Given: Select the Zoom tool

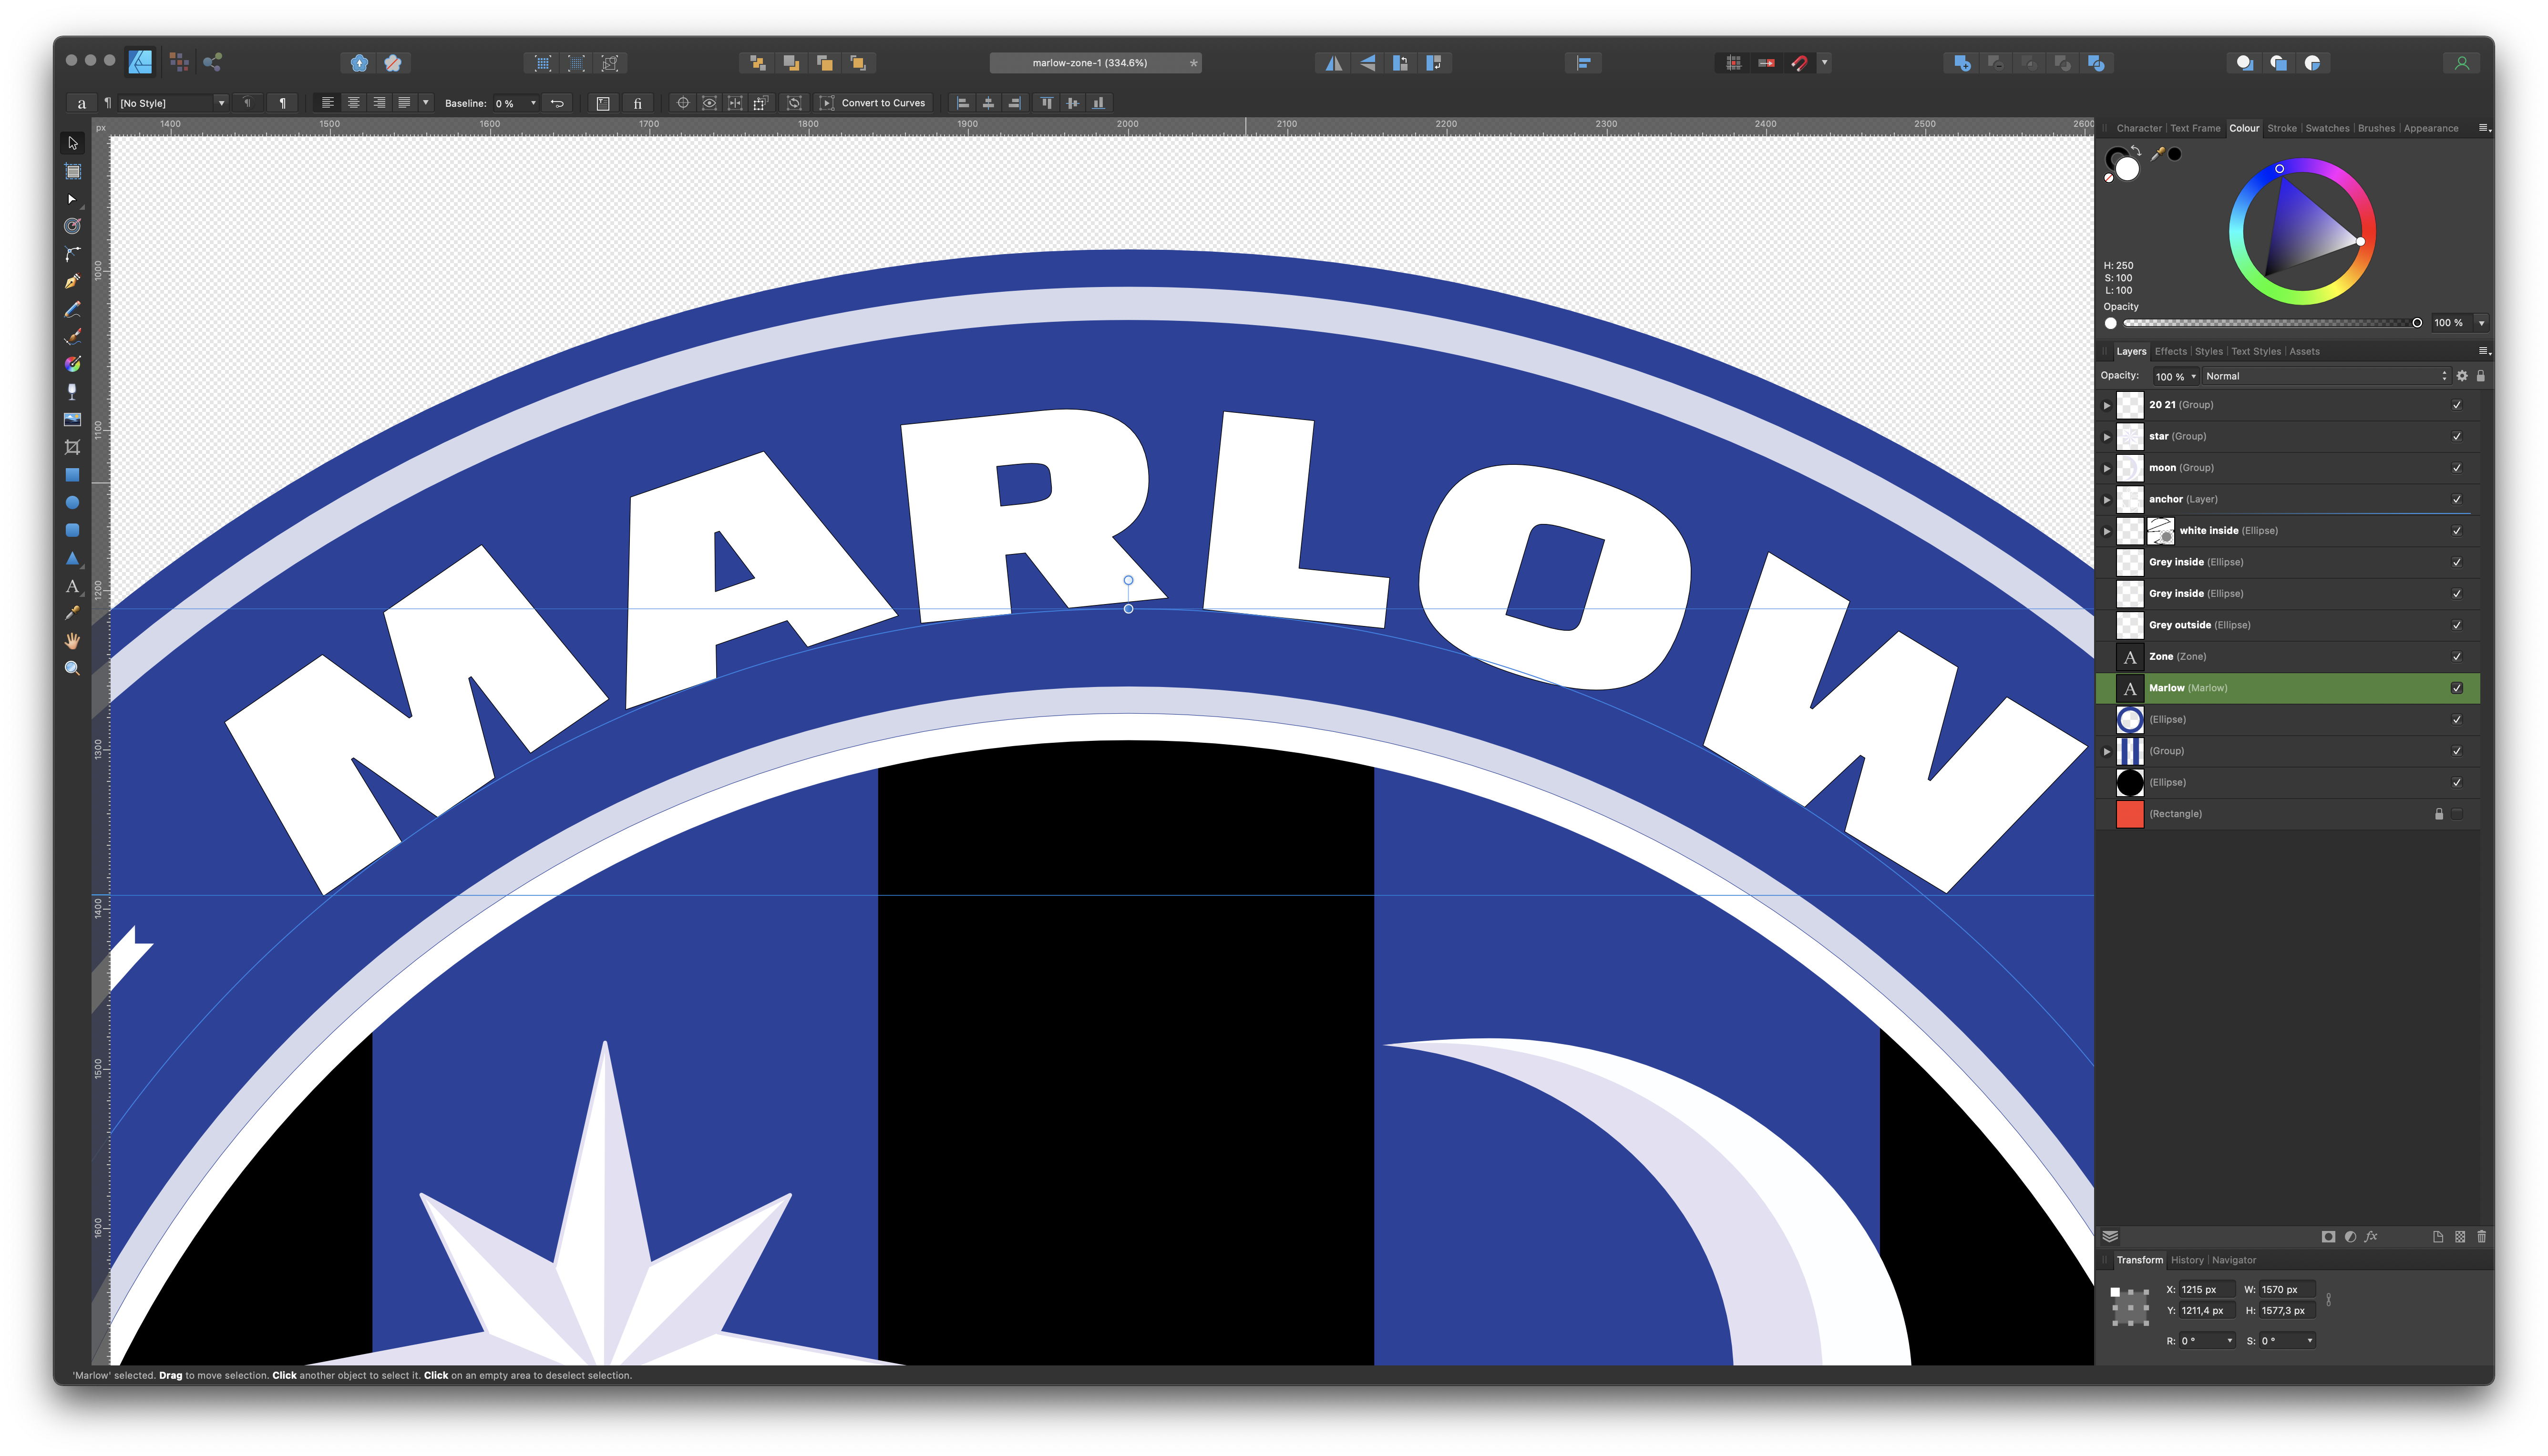Looking at the screenshot, I should 72,668.
